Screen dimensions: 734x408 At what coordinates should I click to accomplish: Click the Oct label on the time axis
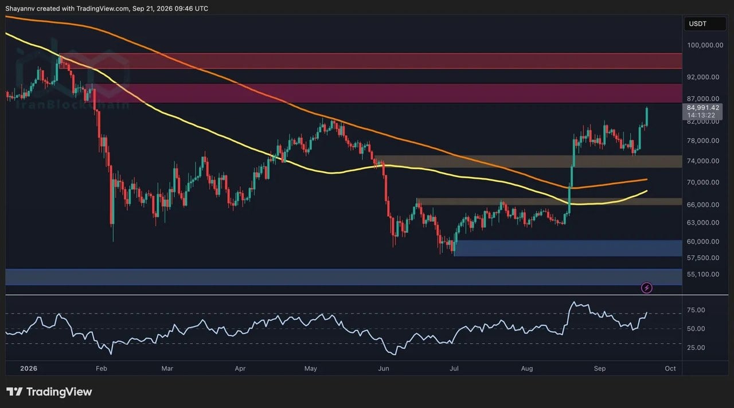pyautogui.click(x=670, y=368)
